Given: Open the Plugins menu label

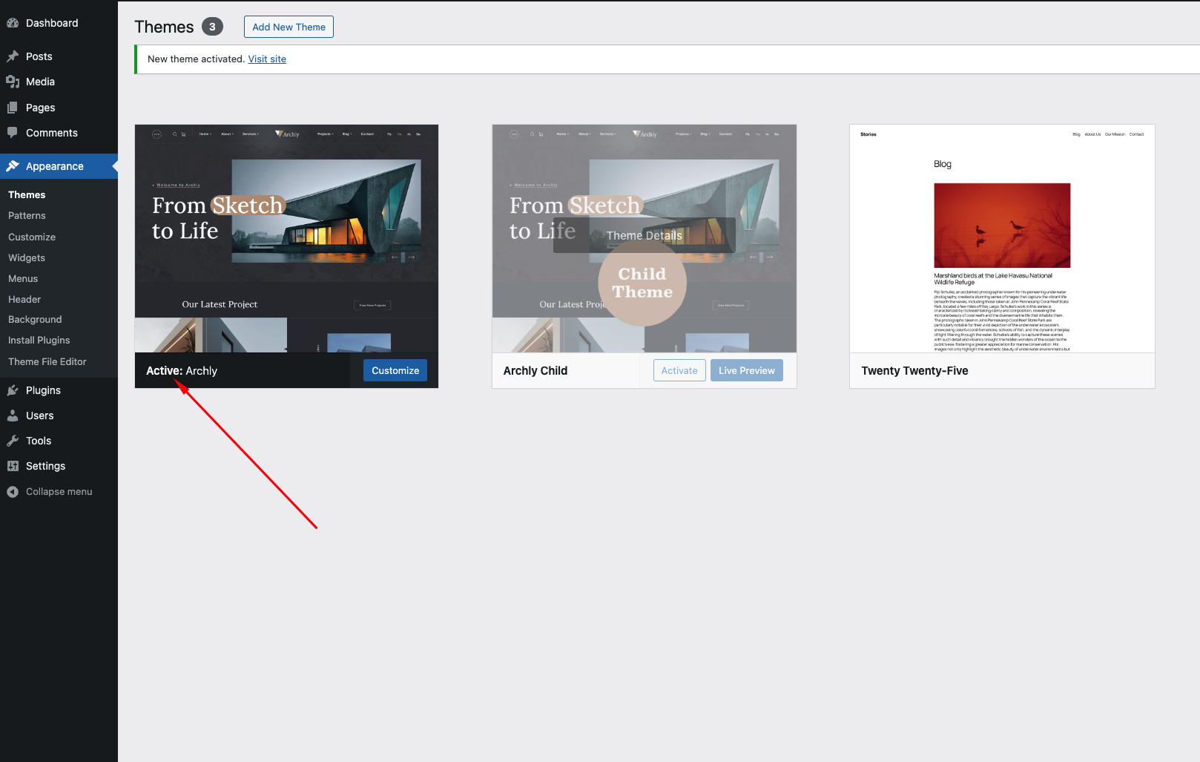Looking at the screenshot, I should tap(43, 390).
